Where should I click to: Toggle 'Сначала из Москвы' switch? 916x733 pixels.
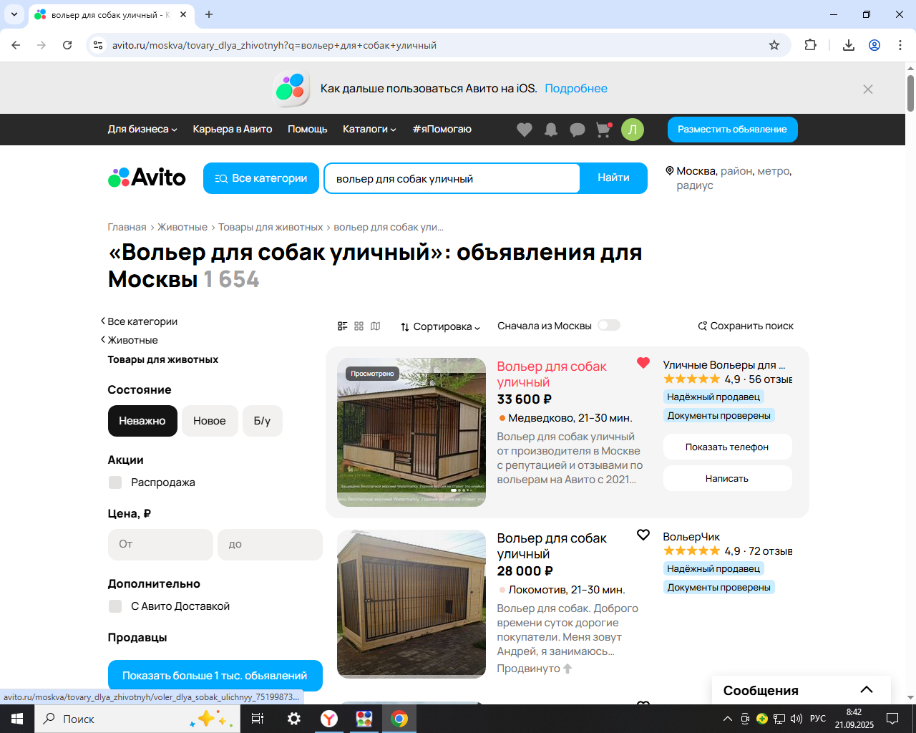tap(609, 325)
